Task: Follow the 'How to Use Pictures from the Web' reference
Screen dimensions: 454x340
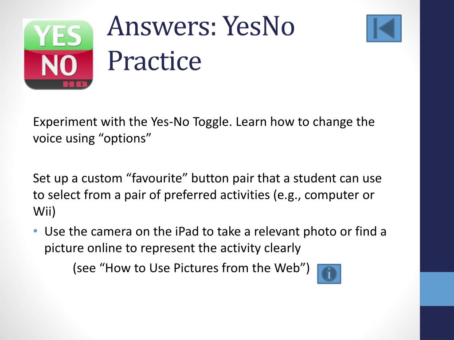Action: (x=191, y=268)
